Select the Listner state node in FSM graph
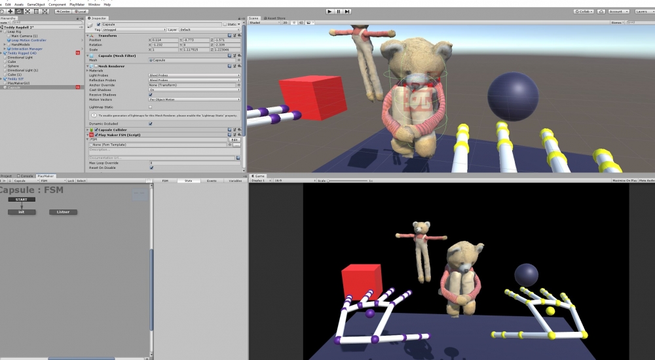This screenshot has width=655, height=360. coord(63,212)
